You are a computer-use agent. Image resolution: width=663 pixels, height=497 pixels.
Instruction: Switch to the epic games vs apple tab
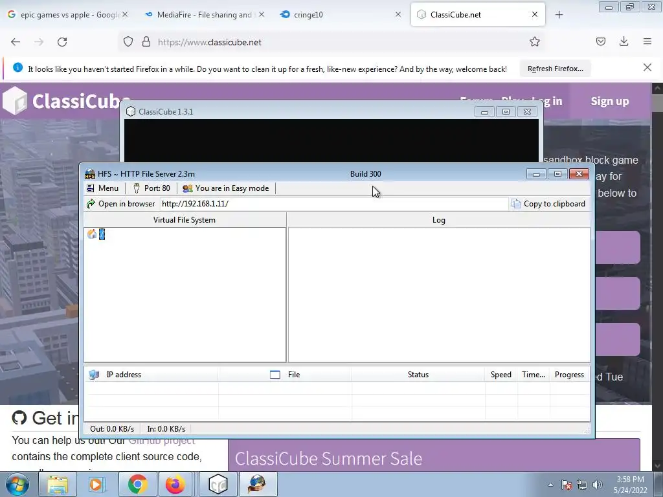coord(68,15)
